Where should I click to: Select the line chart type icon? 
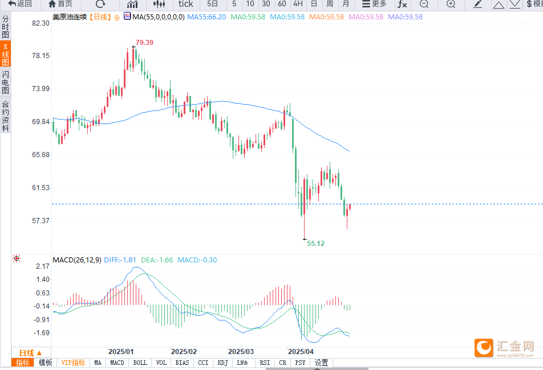[132, 4]
